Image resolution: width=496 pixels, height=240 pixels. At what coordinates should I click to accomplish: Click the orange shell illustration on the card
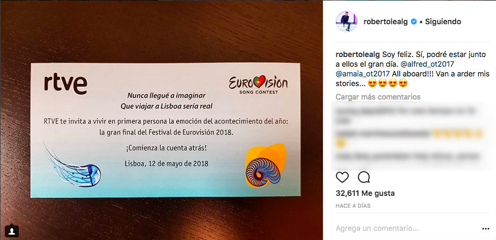(265, 165)
